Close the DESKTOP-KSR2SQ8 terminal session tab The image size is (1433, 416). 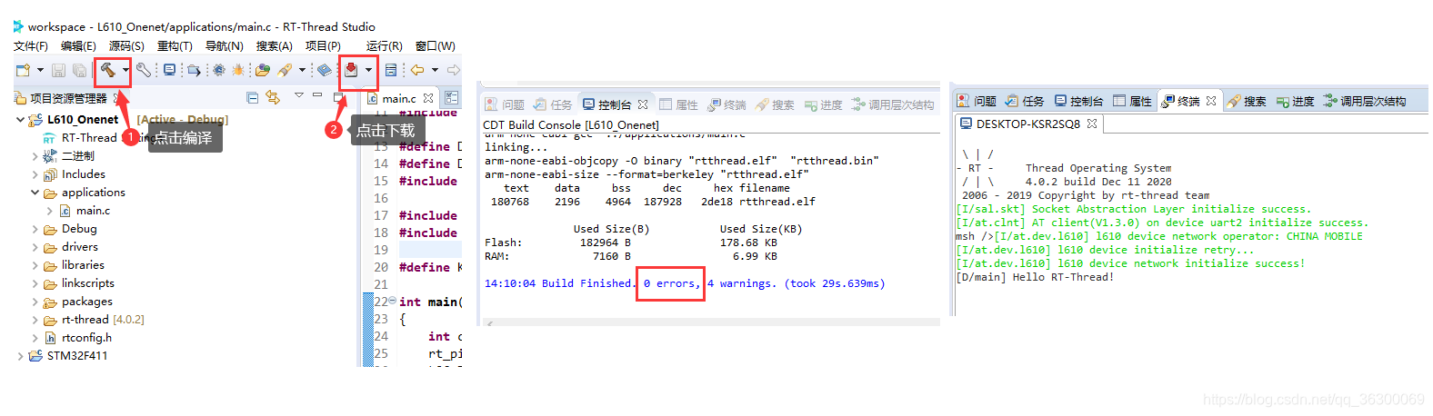(1092, 124)
